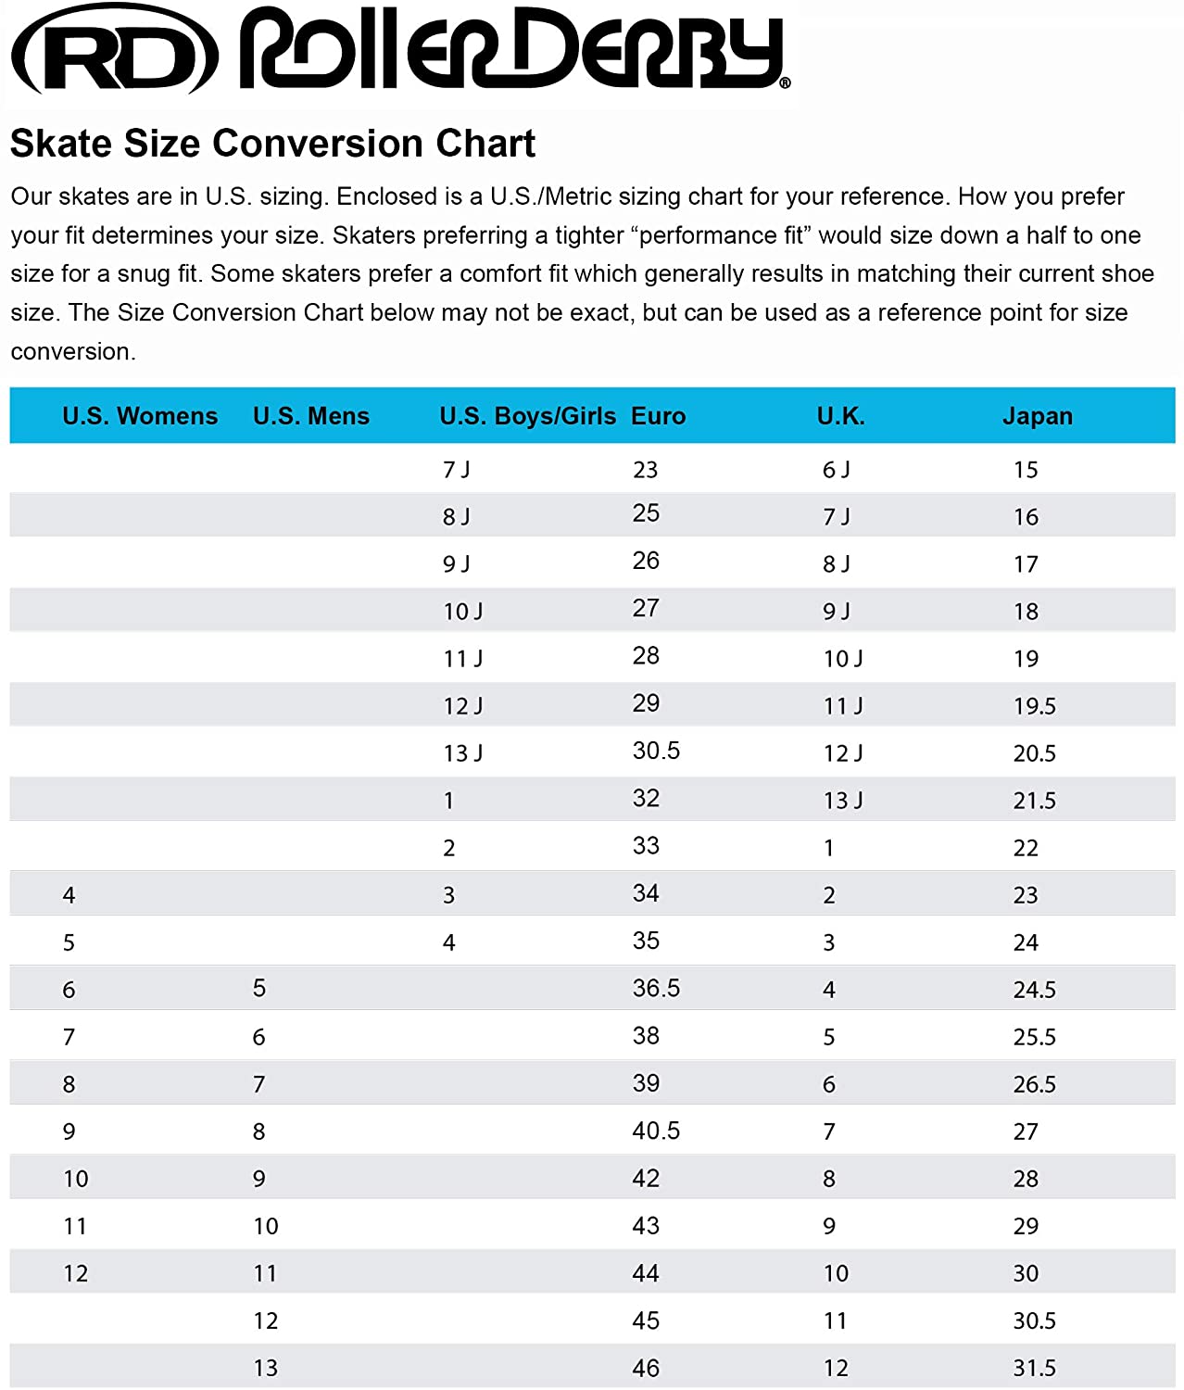
Task: Select U.S. Mens size 13 cell
Action: (265, 1368)
